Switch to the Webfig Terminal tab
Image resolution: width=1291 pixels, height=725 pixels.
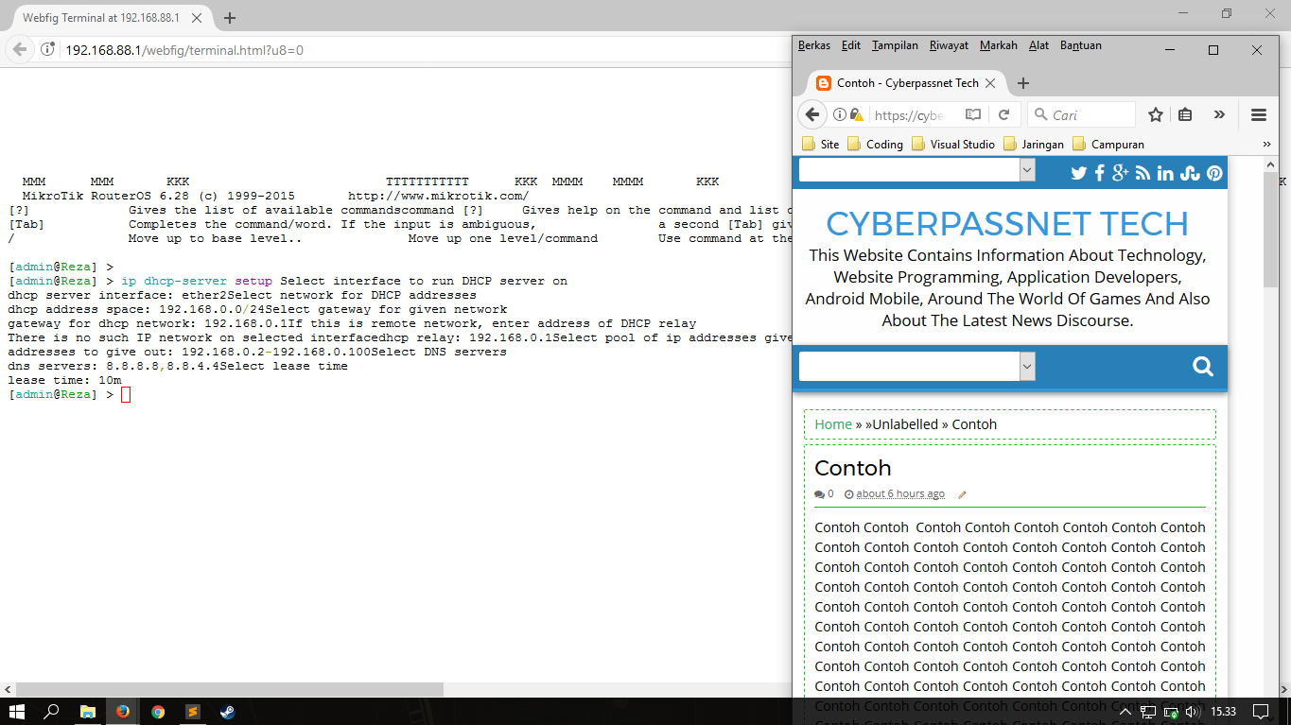[104, 16]
